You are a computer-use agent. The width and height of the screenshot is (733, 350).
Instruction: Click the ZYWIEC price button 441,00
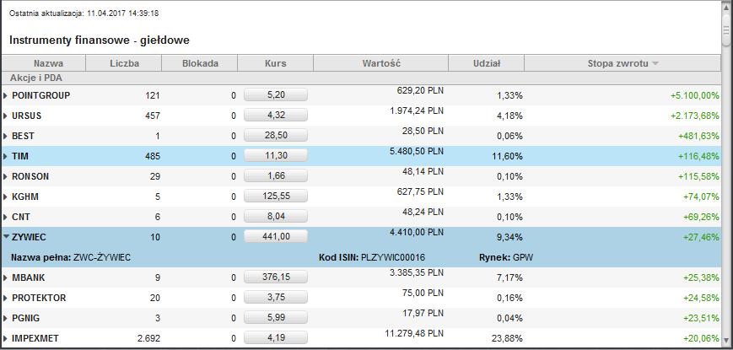pos(276,236)
